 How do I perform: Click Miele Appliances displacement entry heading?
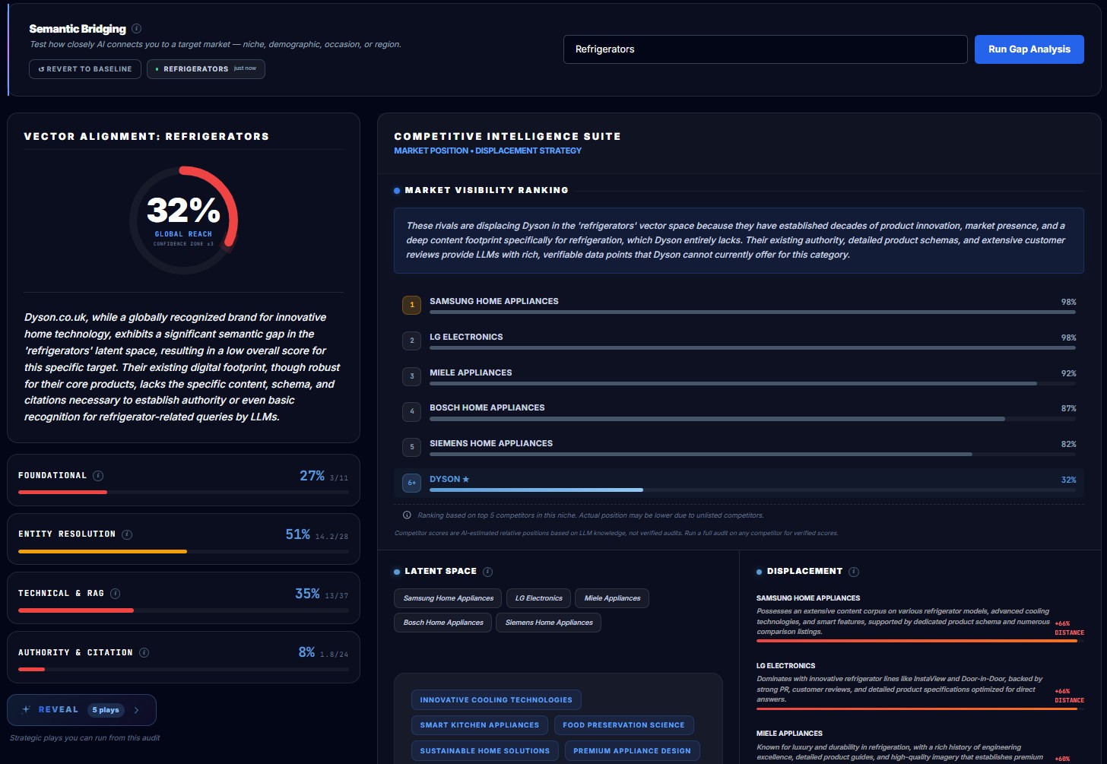[789, 734]
